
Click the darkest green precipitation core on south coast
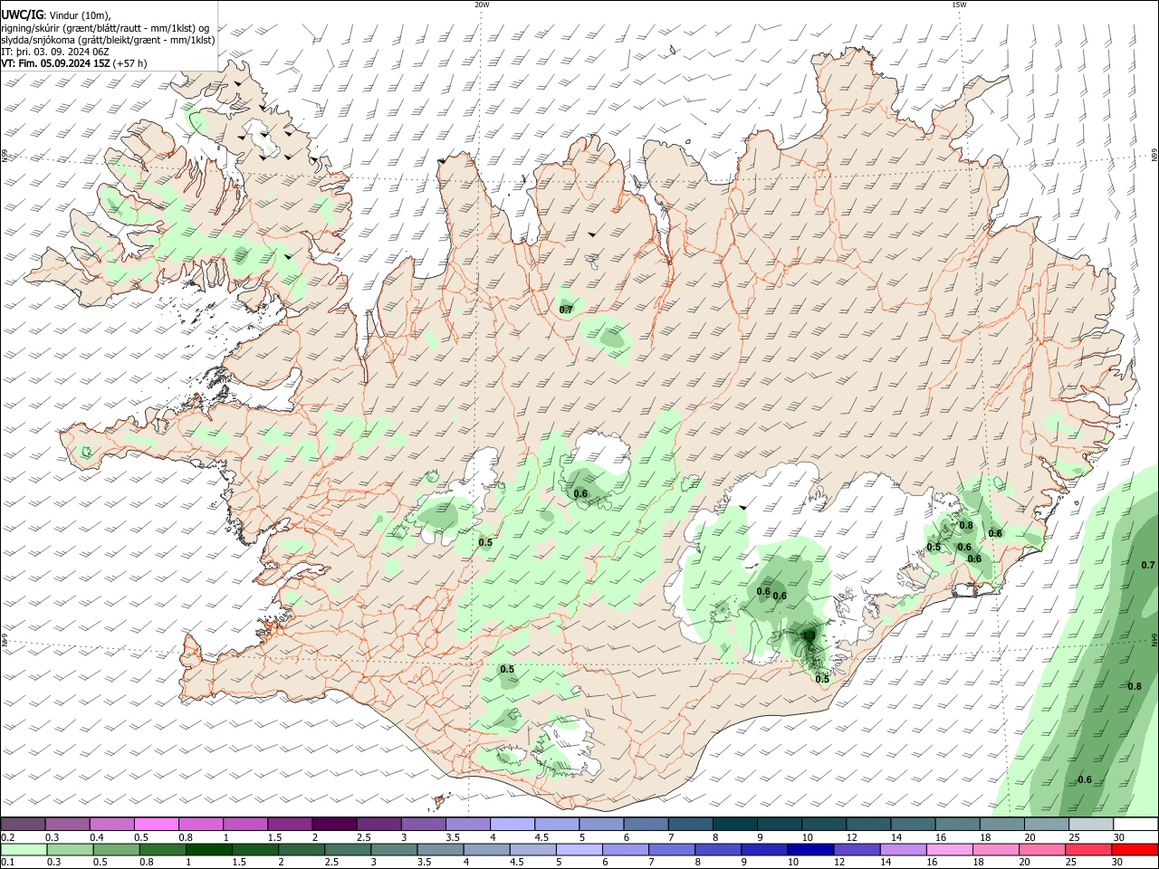tap(809, 637)
